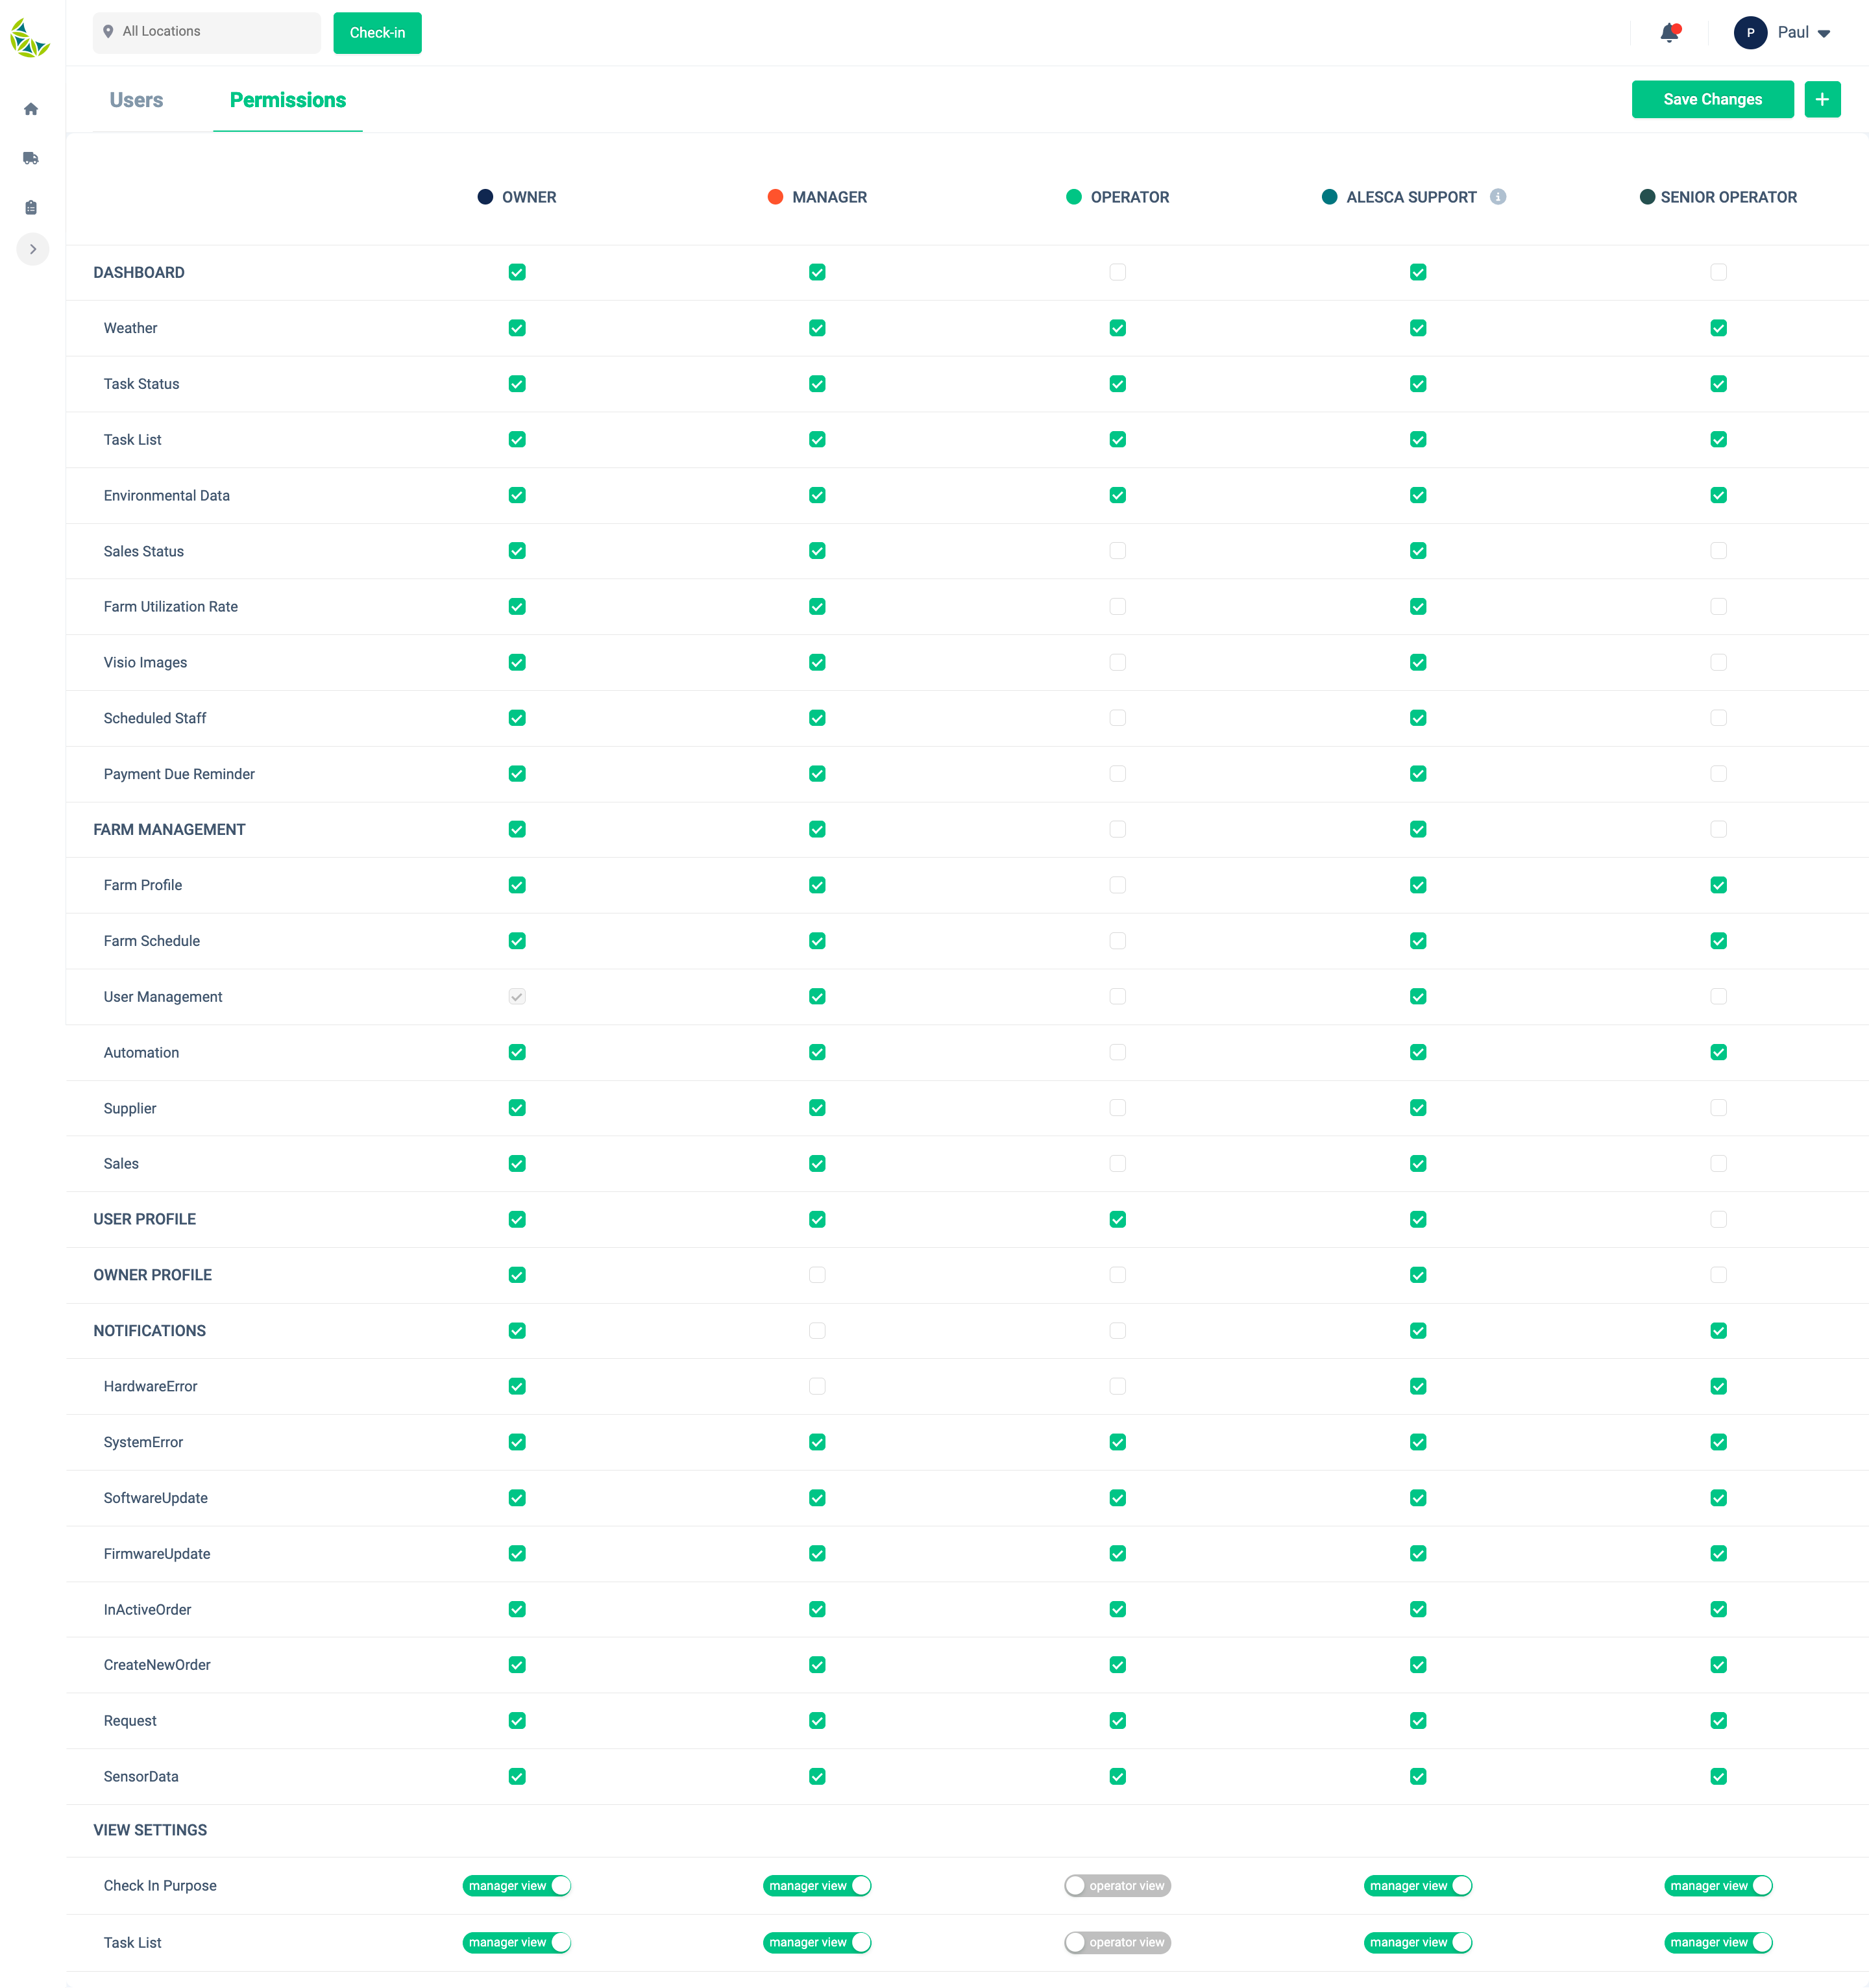
Task: Check Sales Status for Operator
Action: pos(1118,551)
